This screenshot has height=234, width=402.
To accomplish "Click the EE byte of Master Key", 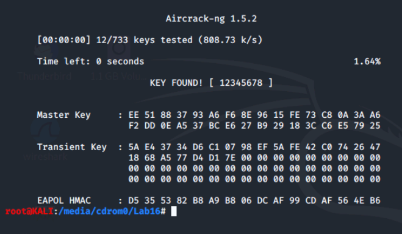I will pos(134,115).
